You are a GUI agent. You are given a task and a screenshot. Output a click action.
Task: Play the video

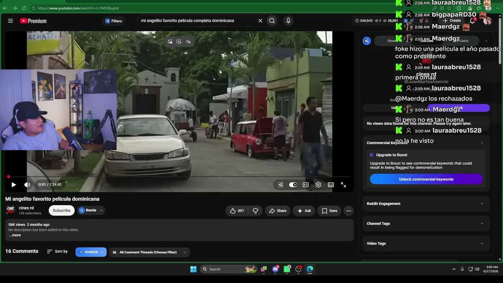[x=14, y=185]
